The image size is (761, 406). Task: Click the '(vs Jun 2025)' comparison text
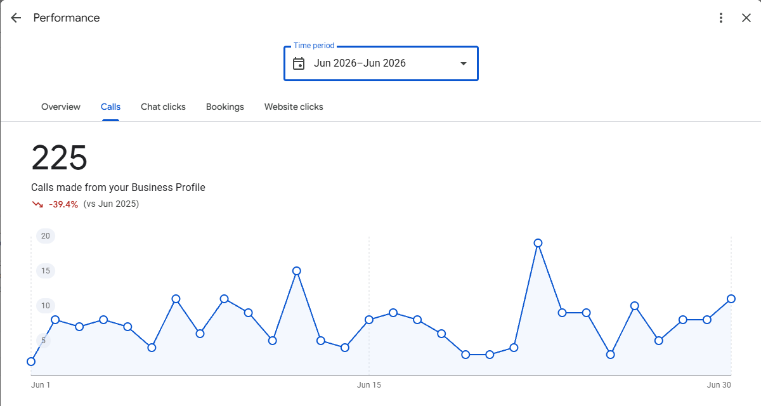click(111, 204)
